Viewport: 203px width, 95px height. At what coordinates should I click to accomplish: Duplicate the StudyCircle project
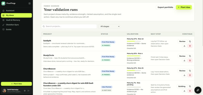[x=190, y=56]
